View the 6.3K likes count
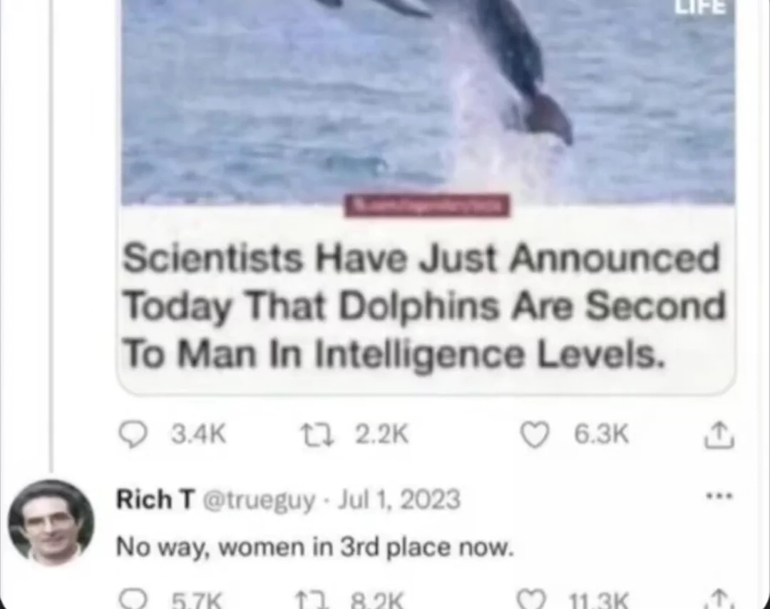 (602, 434)
